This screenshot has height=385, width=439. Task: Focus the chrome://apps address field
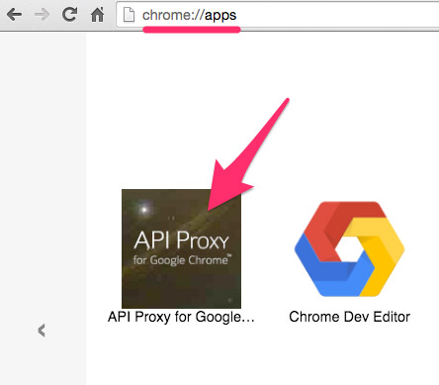(278, 15)
